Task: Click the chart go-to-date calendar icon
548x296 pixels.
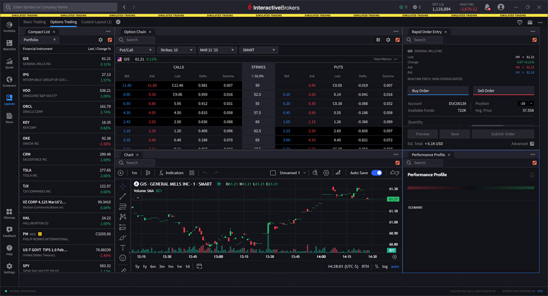Action: click(200, 266)
